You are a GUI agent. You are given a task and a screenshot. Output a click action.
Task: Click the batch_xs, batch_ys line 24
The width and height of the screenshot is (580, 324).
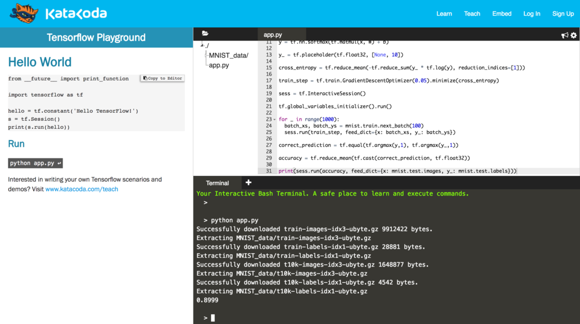354,126
